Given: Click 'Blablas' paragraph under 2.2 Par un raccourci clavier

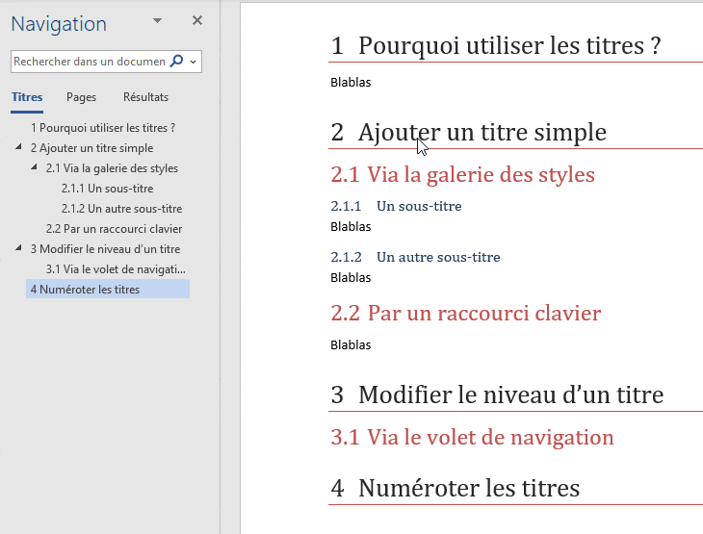Looking at the screenshot, I should [x=351, y=345].
